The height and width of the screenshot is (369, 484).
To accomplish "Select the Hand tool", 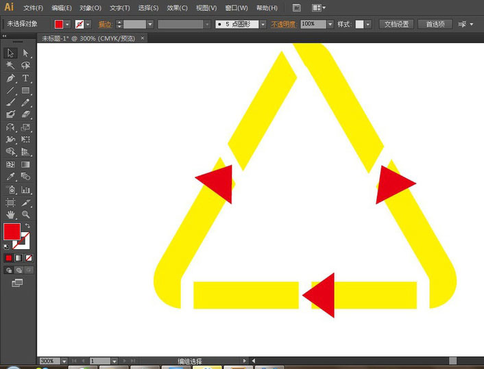I will click(11, 215).
